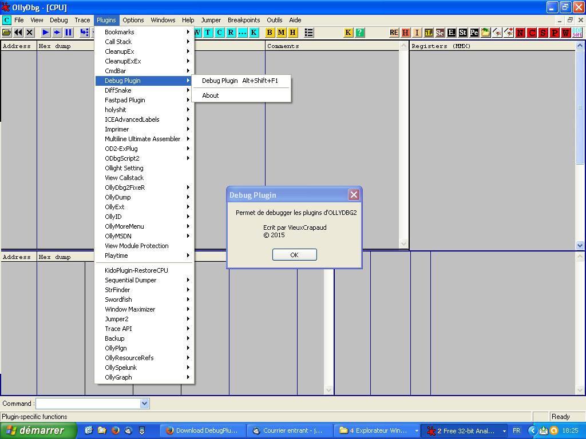Click the FR language indicator in taskbar

click(517, 430)
